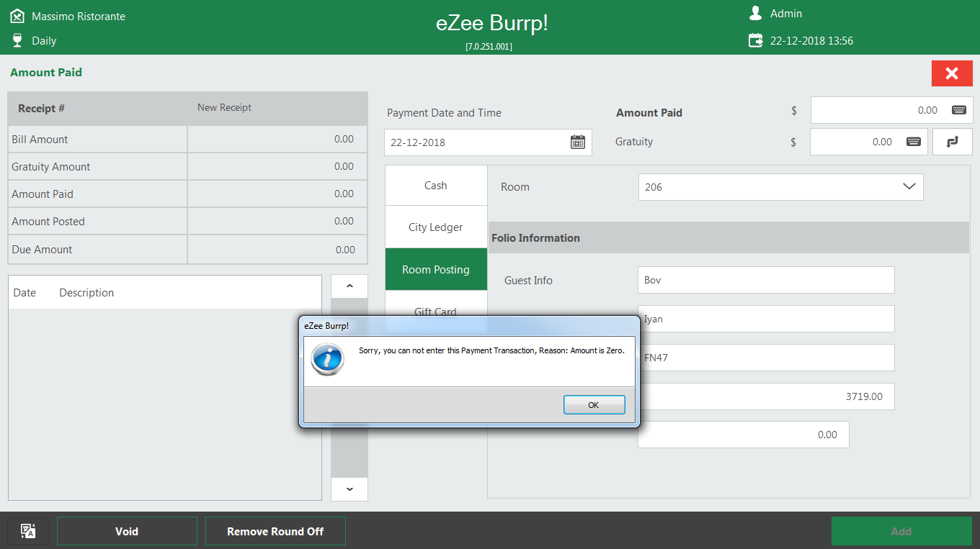Screen dimensions: 980x549
Task: Click the Void button
Action: click(x=127, y=531)
